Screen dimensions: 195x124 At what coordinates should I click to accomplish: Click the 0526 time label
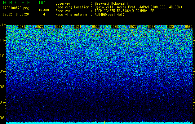click(x=114, y=27)
